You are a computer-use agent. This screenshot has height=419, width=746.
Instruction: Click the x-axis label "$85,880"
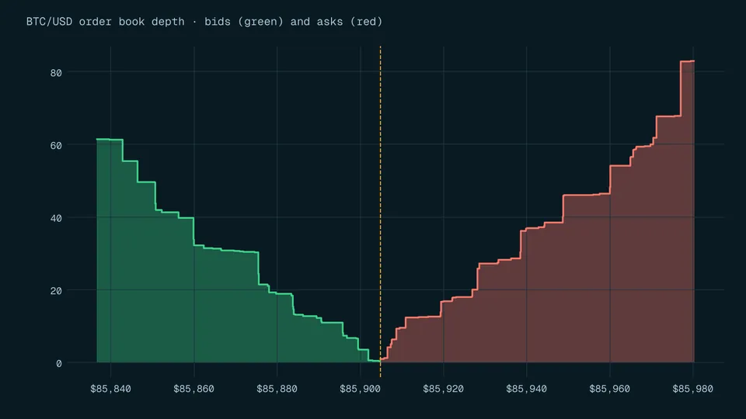(277, 389)
